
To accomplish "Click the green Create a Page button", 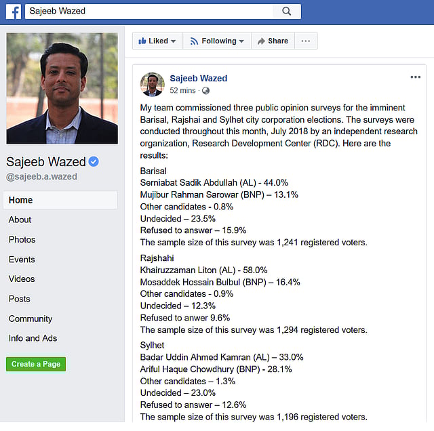I will pos(36,364).
